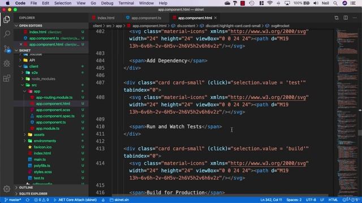Open favicon.ico in explorer
Screen dimensions: 362x203
pos(43,147)
